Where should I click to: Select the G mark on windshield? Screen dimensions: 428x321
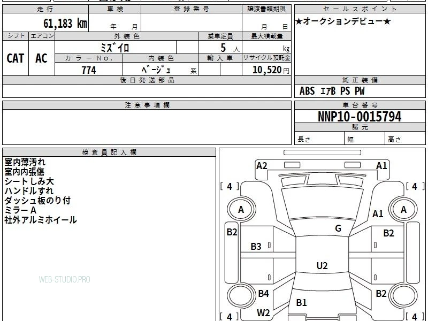(x=338, y=228)
